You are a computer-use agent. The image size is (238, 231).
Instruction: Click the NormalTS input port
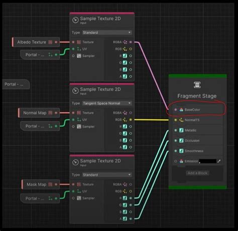[175, 120]
